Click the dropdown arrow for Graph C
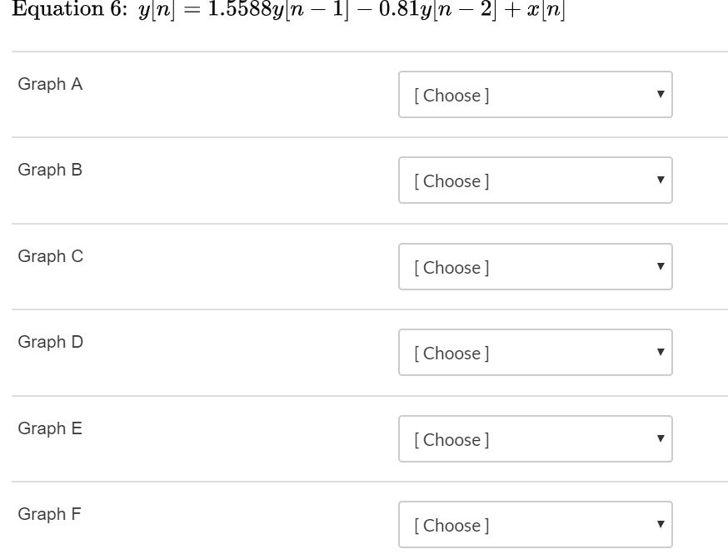 click(659, 266)
